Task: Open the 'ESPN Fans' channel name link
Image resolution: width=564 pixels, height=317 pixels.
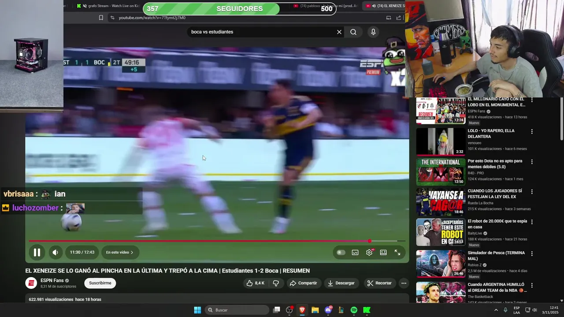Action: [x=52, y=280]
